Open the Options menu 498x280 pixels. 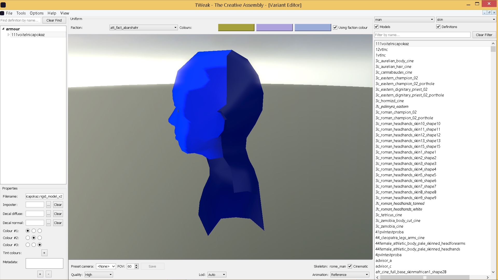point(37,13)
